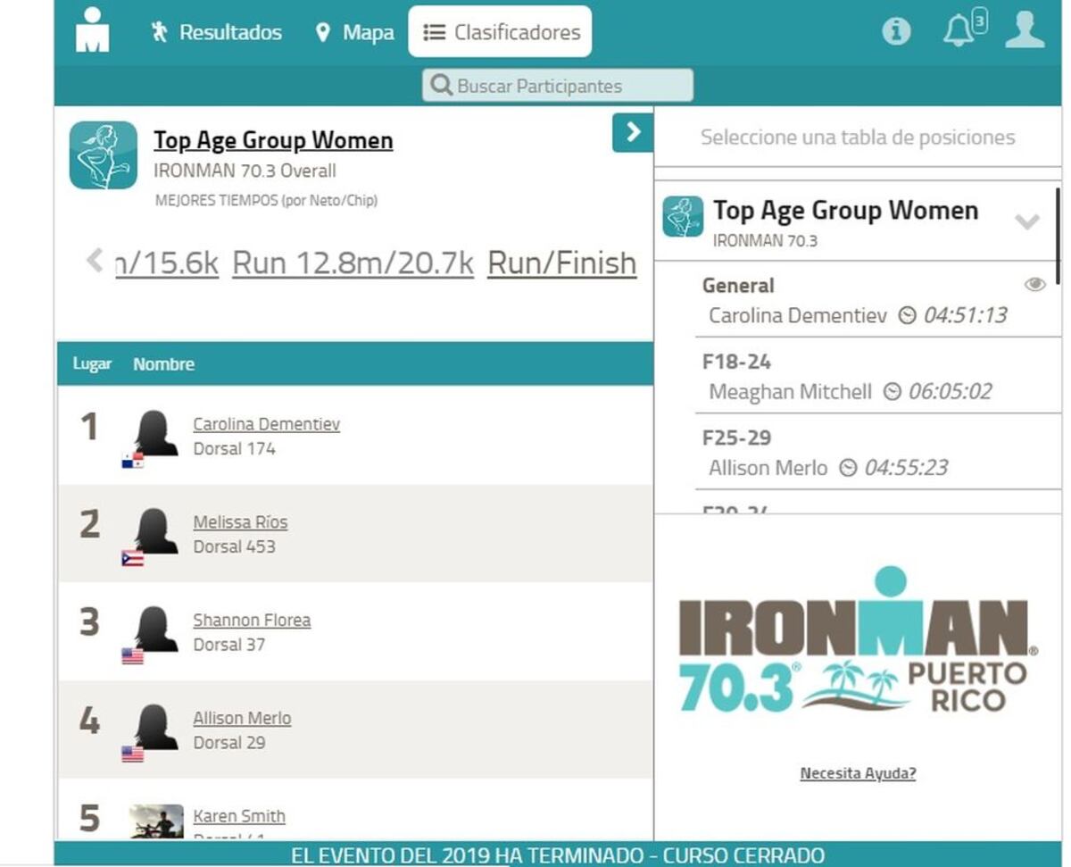Click the list icon next to Clasificadores
The image size is (1071, 867).
434,31
